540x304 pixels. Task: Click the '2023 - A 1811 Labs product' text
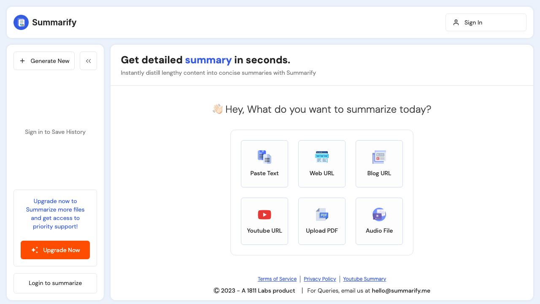coord(258,290)
